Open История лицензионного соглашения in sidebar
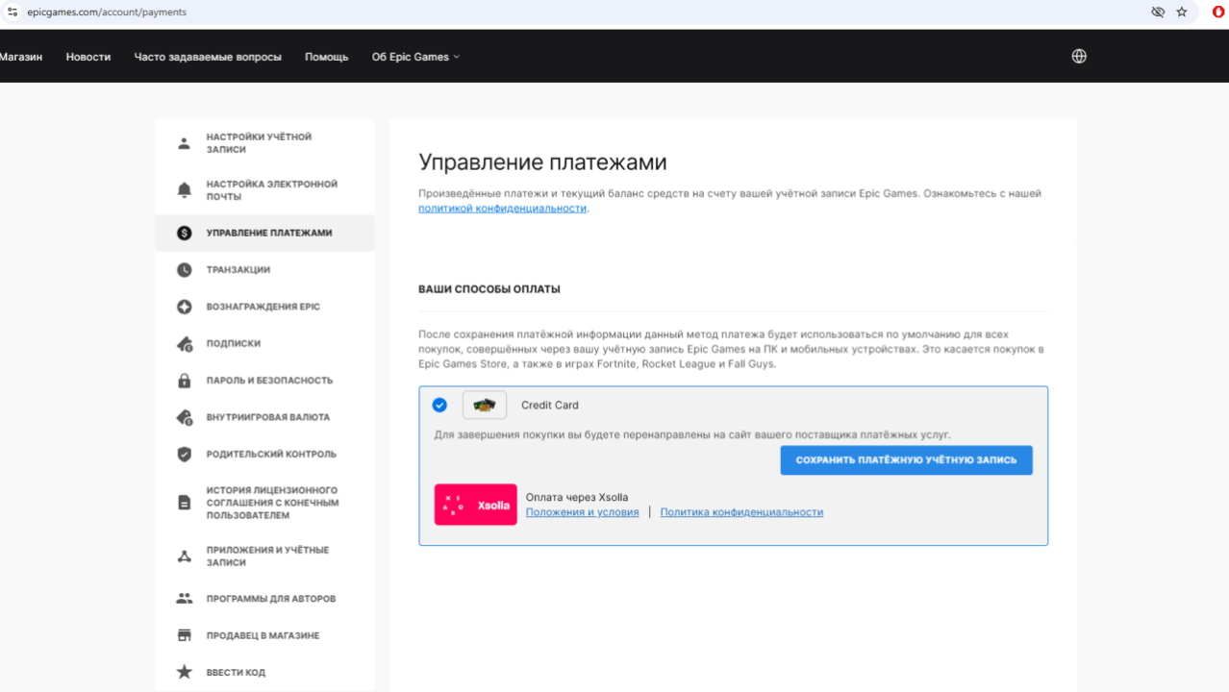Viewport: 1229px width, 692px height. click(264, 503)
